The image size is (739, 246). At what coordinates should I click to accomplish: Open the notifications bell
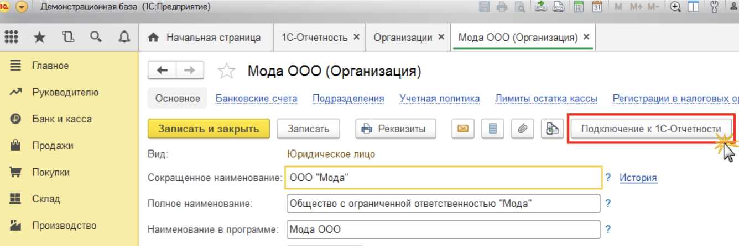click(124, 37)
